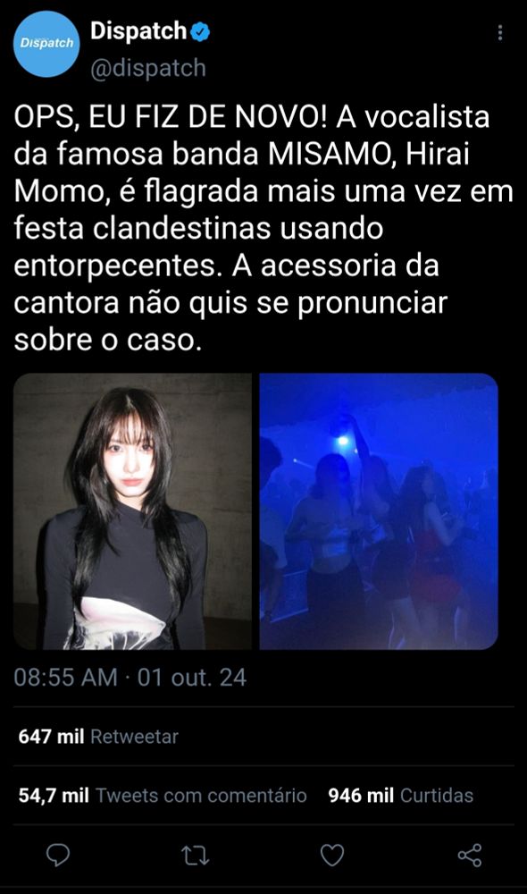This screenshot has height=894, width=527.
Task: Open the blue nightclub photo
Action: (x=379, y=511)
